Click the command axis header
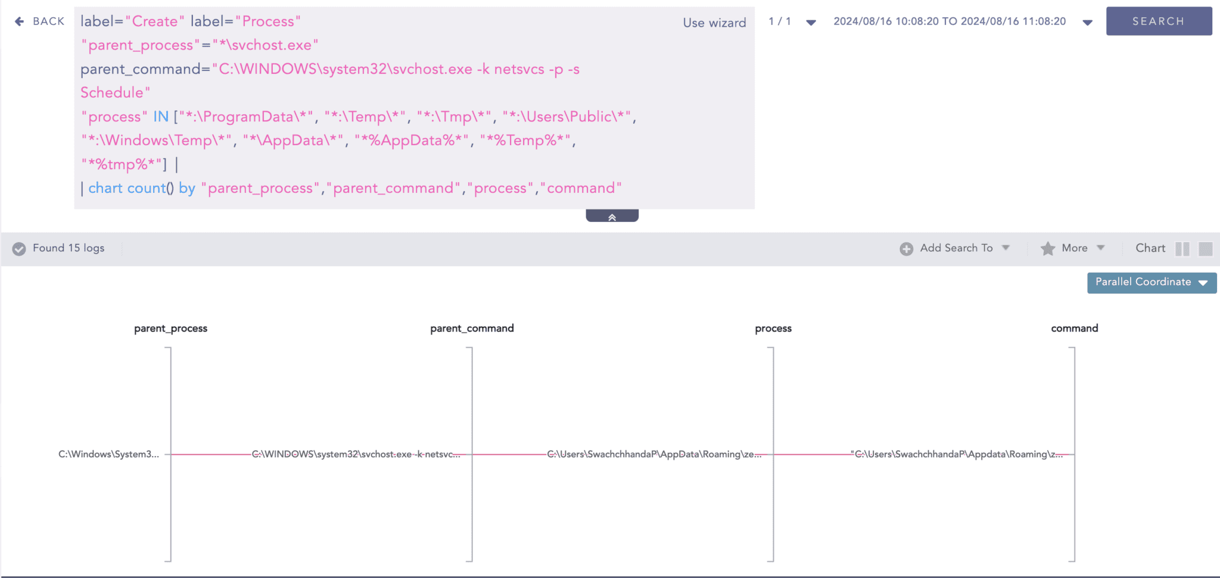The height and width of the screenshot is (578, 1220). [x=1074, y=329]
